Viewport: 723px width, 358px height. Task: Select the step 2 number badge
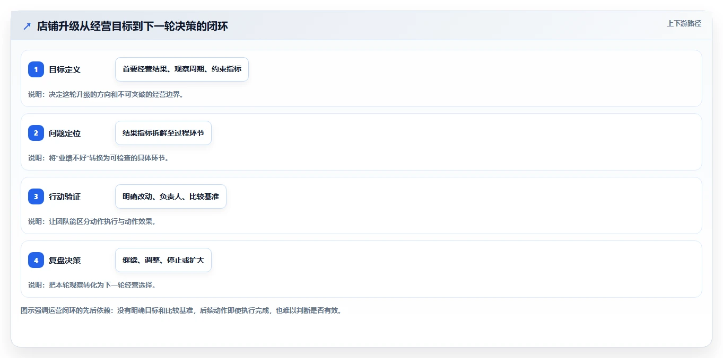pyautogui.click(x=36, y=133)
